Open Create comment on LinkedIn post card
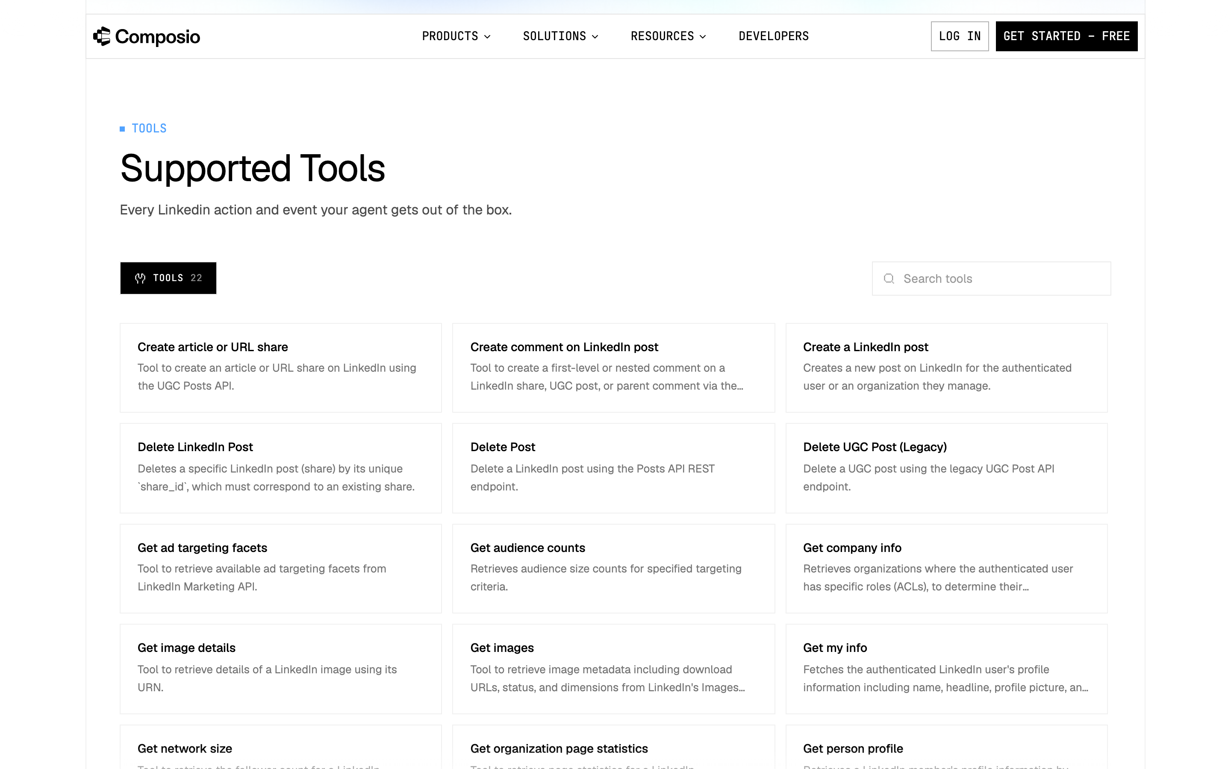 [613, 368]
